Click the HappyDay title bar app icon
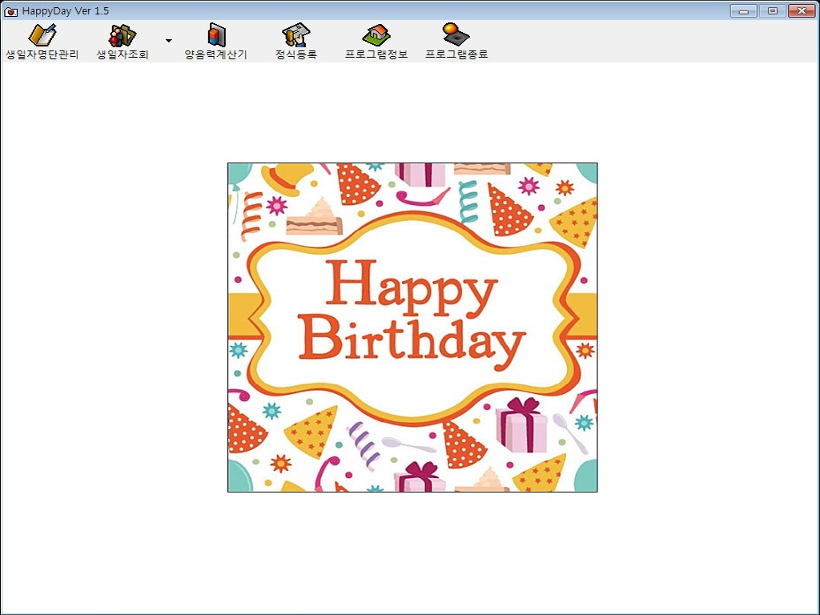The width and height of the screenshot is (820, 615). [x=10, y=11]
